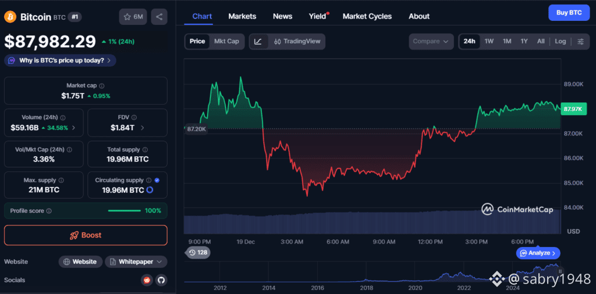Expand the Whitepaper dropdown

tap(136, 262)
